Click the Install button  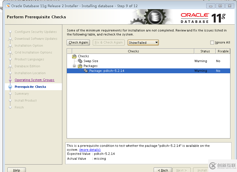point(202,170)
